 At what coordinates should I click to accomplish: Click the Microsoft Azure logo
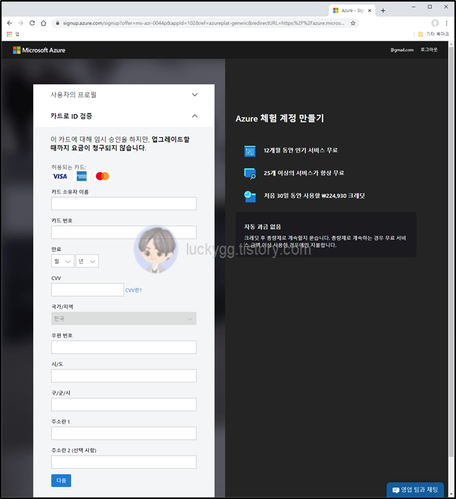tap(39, 50)
